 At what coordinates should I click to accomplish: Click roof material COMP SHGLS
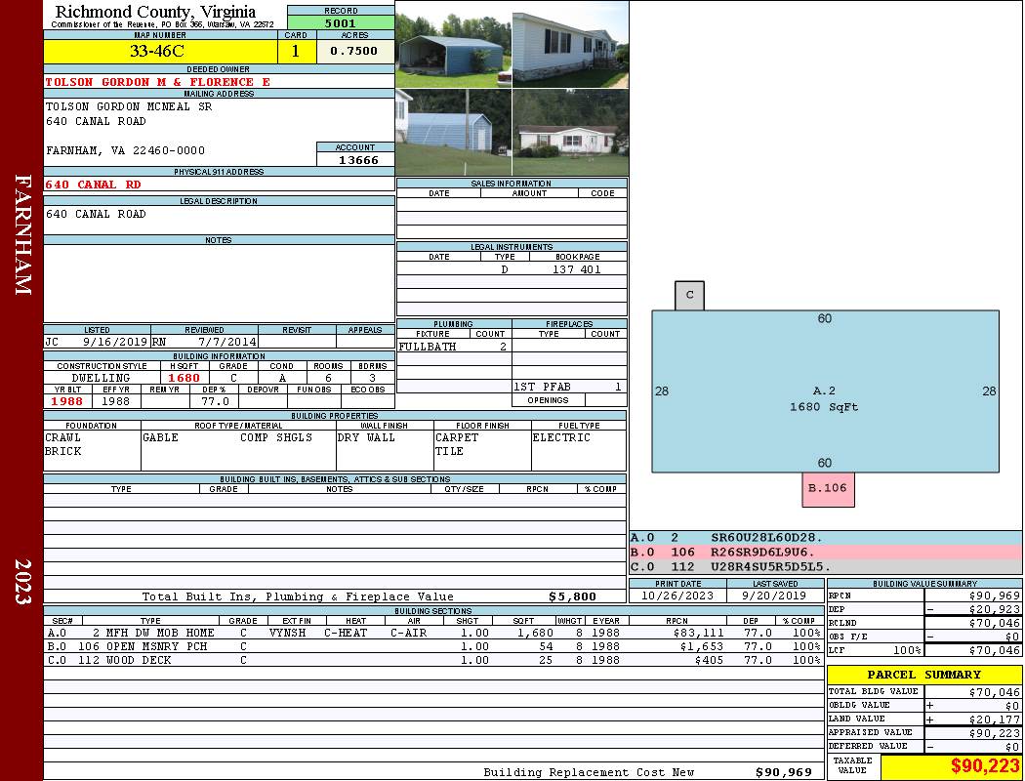point(276,437)
